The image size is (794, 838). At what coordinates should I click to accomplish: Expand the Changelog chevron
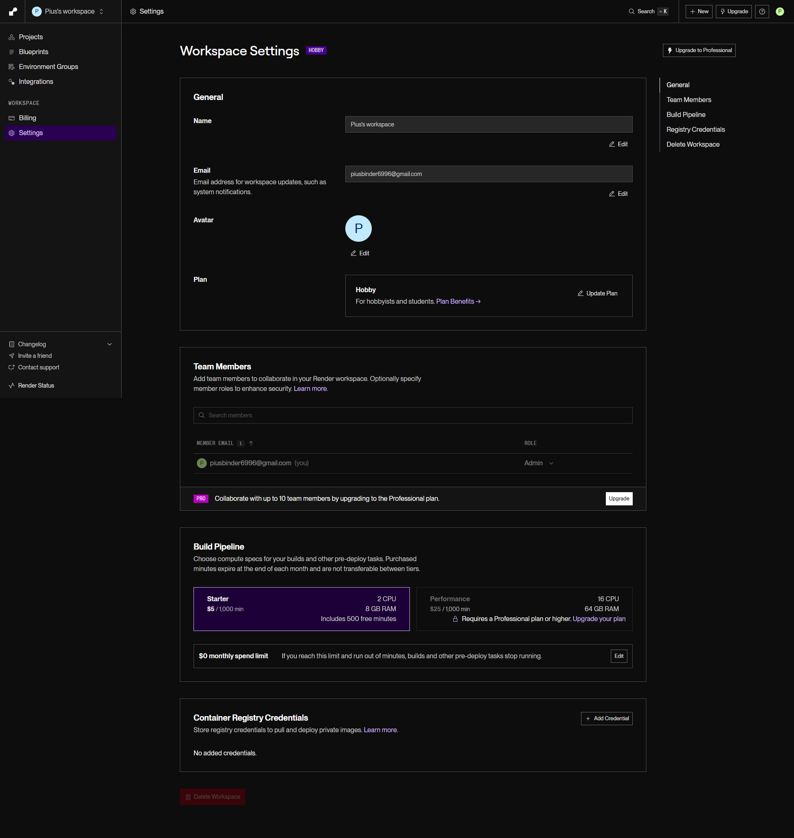110,344
